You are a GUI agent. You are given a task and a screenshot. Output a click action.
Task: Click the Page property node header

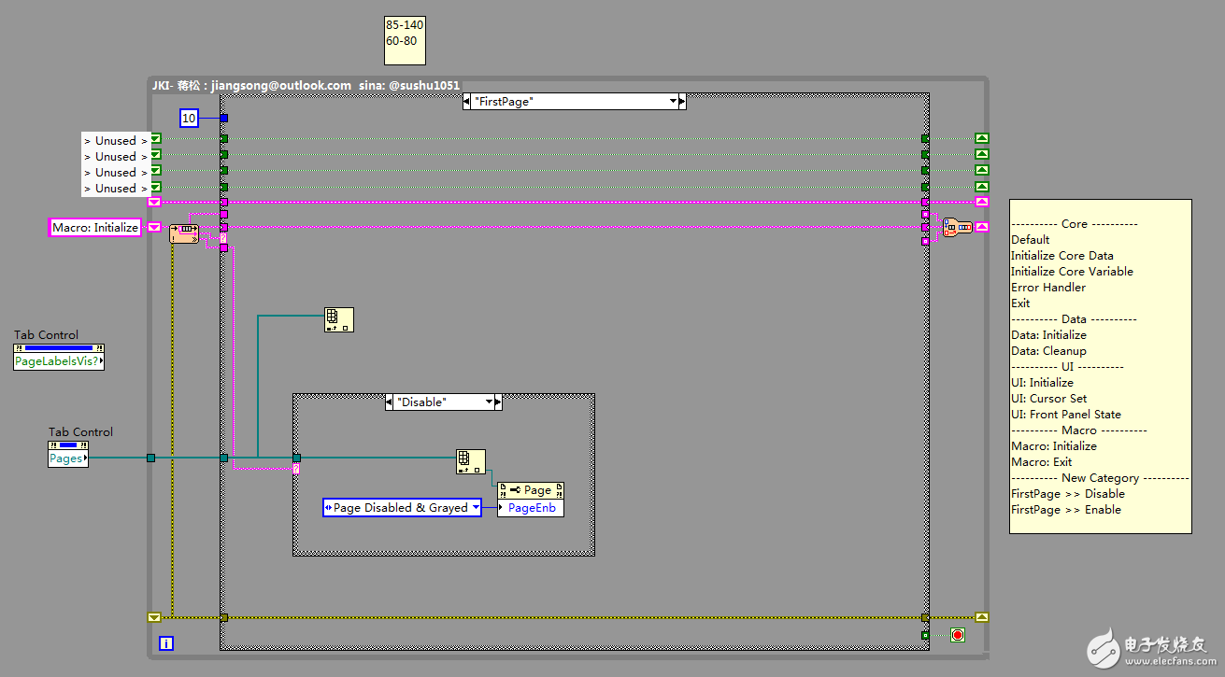[x=531, y=490]
